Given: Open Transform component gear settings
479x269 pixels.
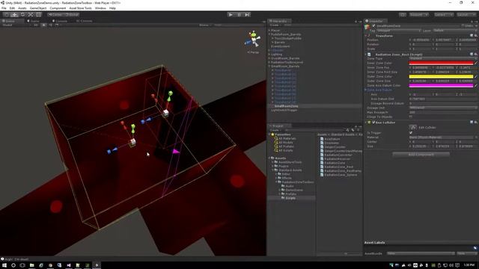Looking at the screenshot, I should pyautogui.click(x=476, y=36).
